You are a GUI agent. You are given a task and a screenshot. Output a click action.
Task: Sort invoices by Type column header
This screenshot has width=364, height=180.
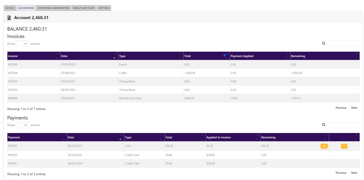[150, 56]
